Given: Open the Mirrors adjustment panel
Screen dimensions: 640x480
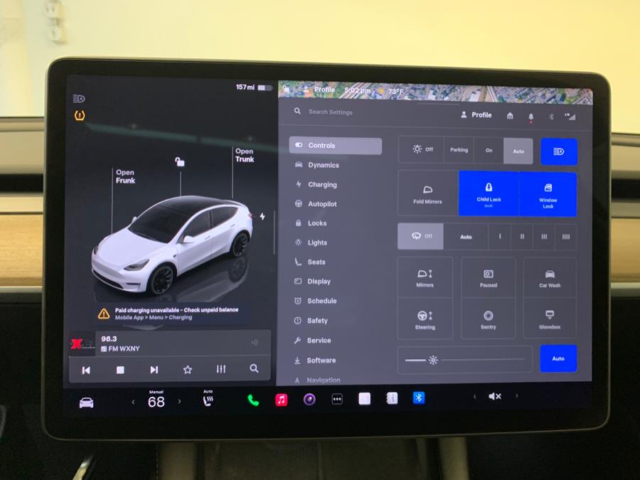Looking at the screenshot, I should click(425, 277).
